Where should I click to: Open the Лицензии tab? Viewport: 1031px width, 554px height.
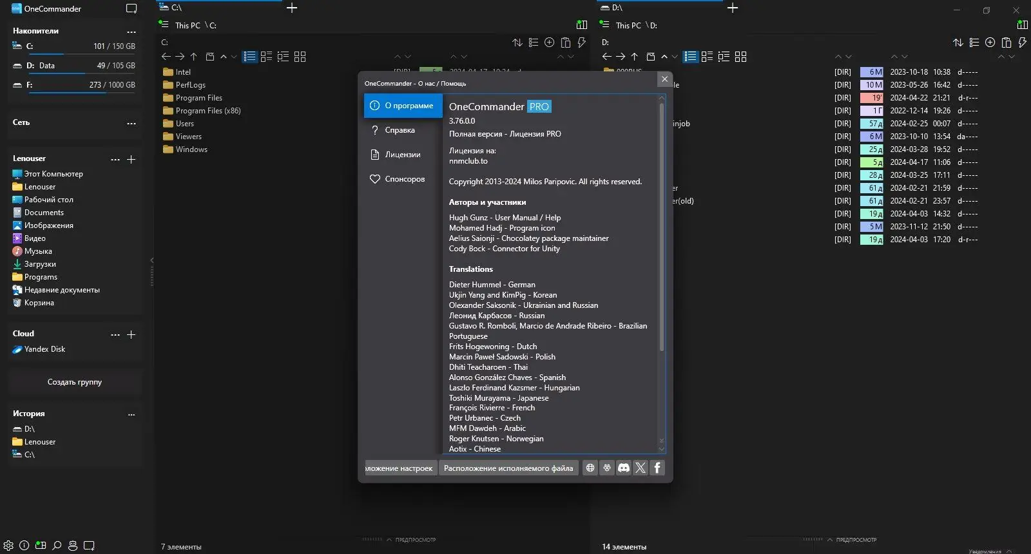click(403, 155)
